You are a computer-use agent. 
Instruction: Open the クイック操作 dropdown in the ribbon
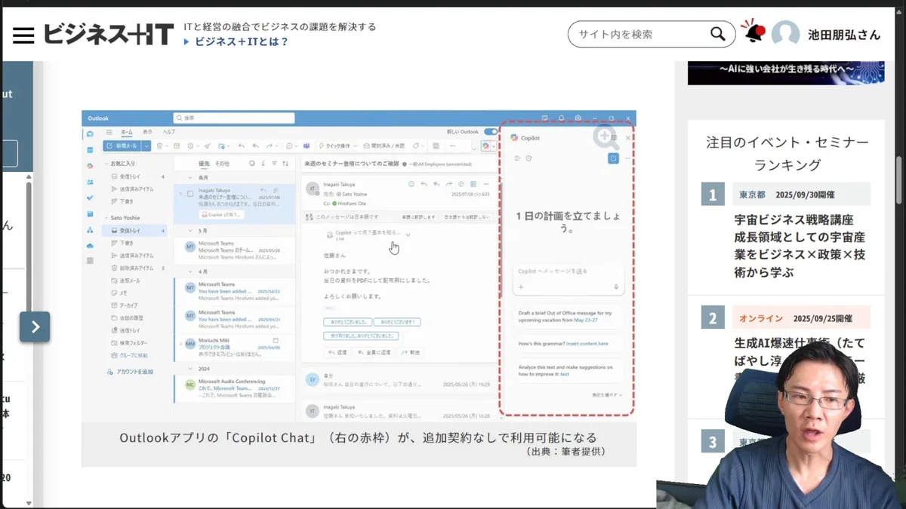click(337, 146)
